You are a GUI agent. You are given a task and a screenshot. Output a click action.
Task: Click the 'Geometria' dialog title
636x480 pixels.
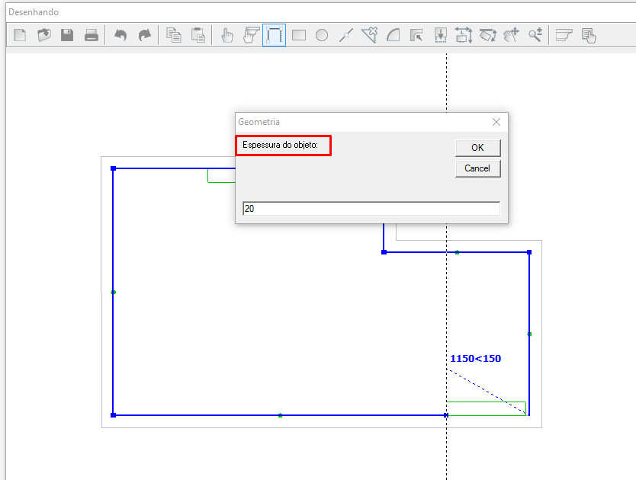(x=259, y=122)
